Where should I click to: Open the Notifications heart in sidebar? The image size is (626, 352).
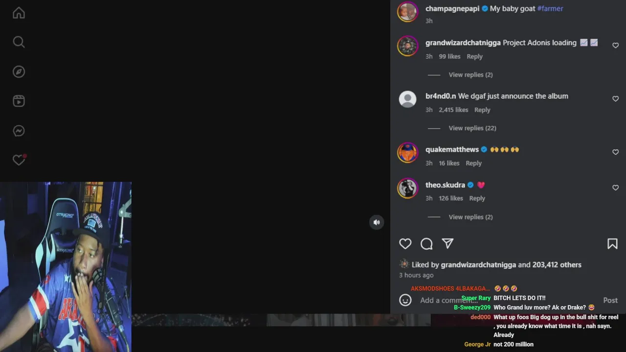pos(19,160)
